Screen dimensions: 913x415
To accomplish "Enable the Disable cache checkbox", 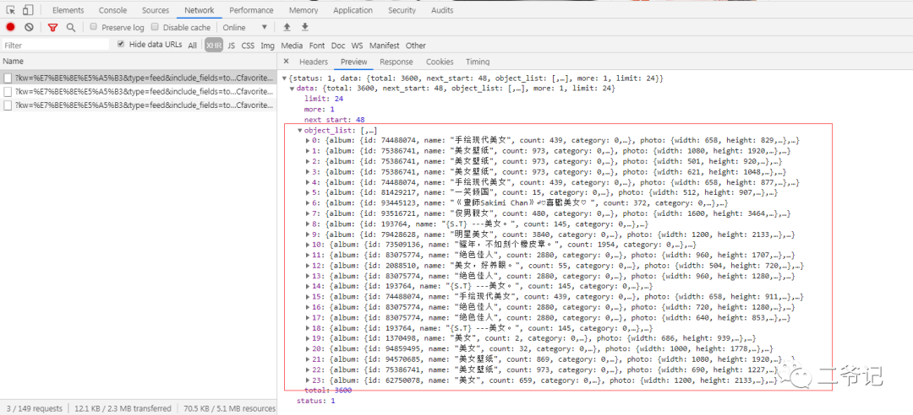I will click(x=155, y=27).
